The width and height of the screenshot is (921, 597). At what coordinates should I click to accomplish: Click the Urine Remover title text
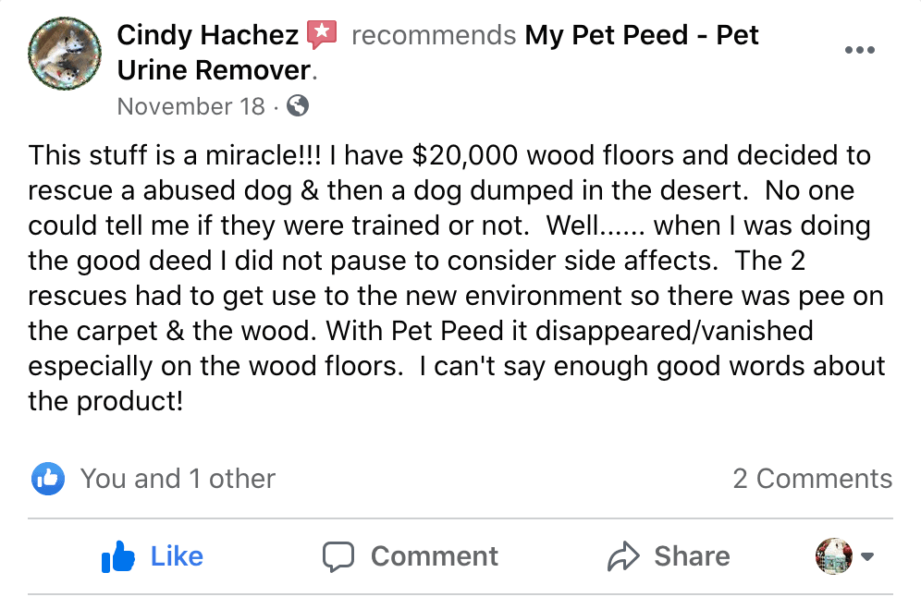(x=214, y=70)
